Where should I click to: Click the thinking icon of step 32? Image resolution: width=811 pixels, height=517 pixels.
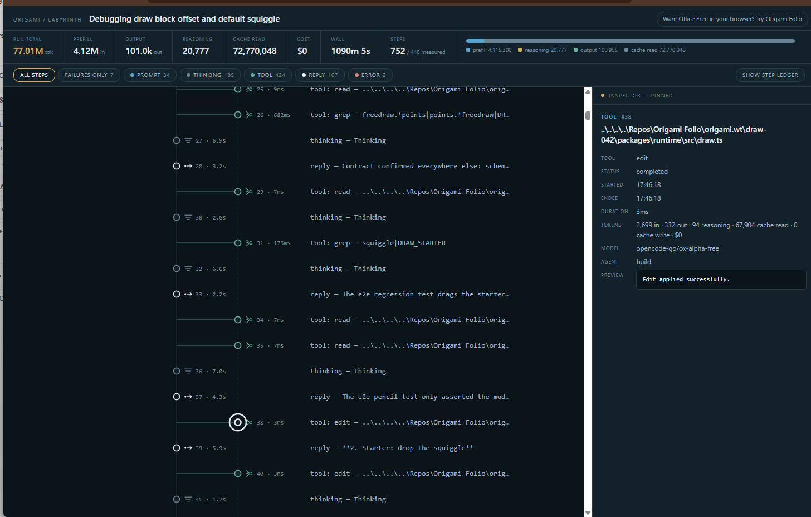click(x=188, y=269)
